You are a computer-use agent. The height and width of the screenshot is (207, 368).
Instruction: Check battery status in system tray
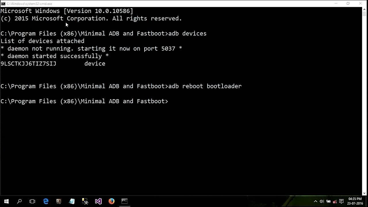[328, 201]
